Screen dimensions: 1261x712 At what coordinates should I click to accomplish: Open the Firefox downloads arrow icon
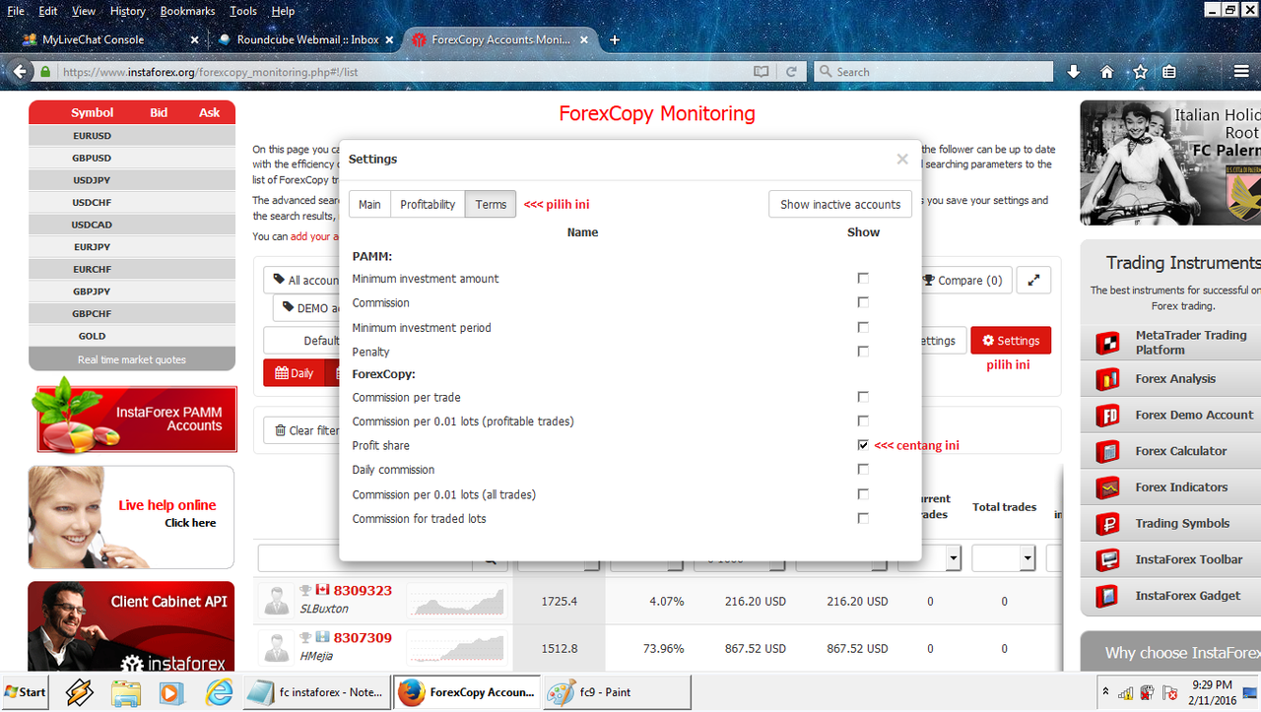tap(1074, 72)
